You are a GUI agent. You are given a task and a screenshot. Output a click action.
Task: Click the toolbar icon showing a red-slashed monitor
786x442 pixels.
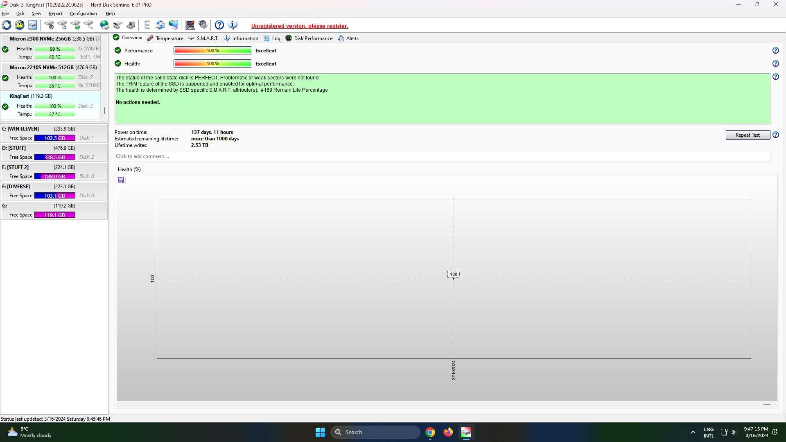190,25
